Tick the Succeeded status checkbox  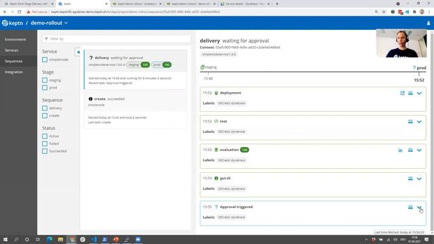45,151
